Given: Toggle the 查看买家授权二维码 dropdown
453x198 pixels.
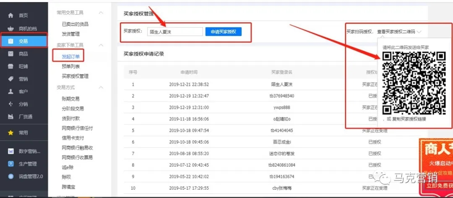Looking at the screenshot, I should [419, 32].
